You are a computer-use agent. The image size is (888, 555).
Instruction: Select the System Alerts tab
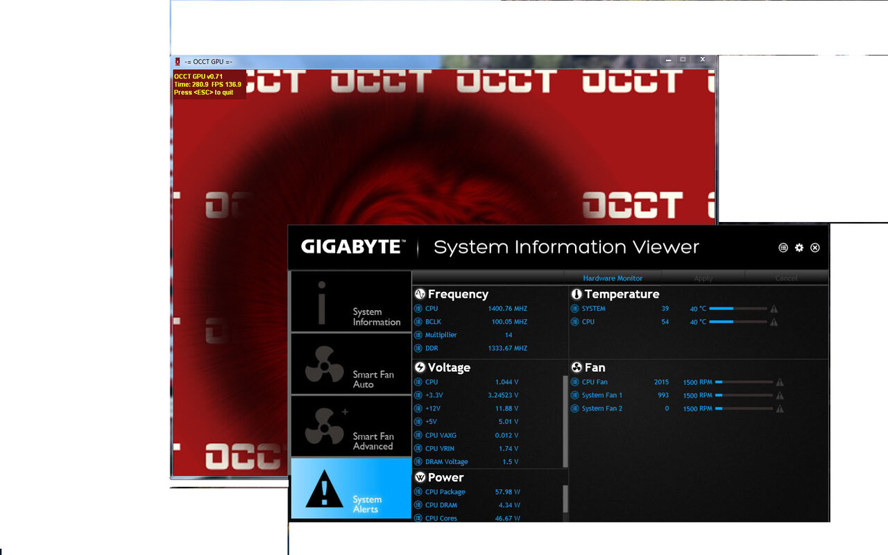tap(351, 488)
